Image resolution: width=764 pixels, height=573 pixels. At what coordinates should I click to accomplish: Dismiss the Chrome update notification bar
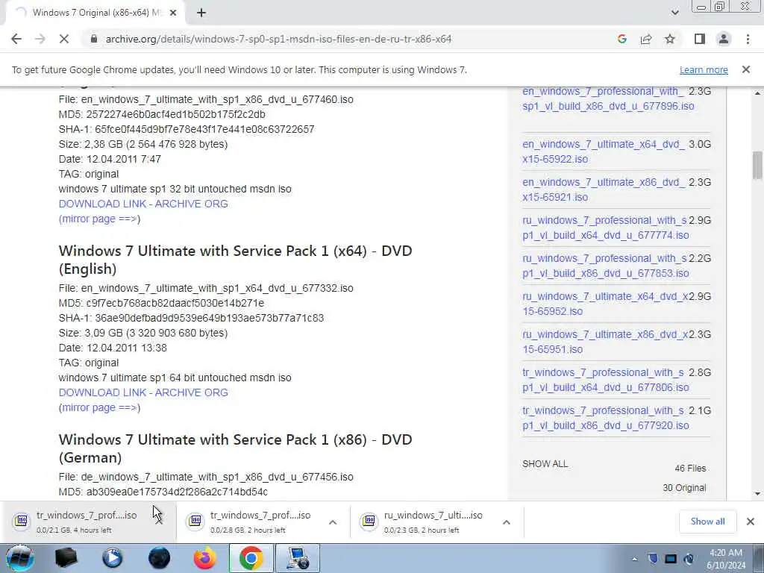point(746,69)
